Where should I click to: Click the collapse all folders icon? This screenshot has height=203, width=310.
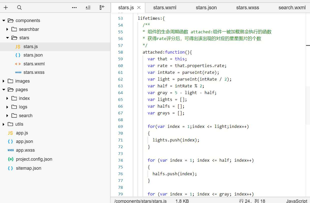tap(88, 8)
